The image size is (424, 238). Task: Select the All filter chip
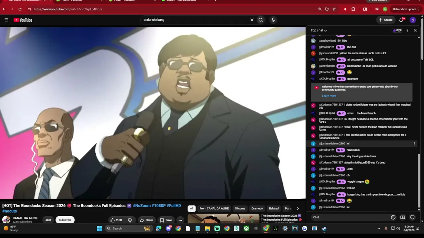[x=191, y=209]
